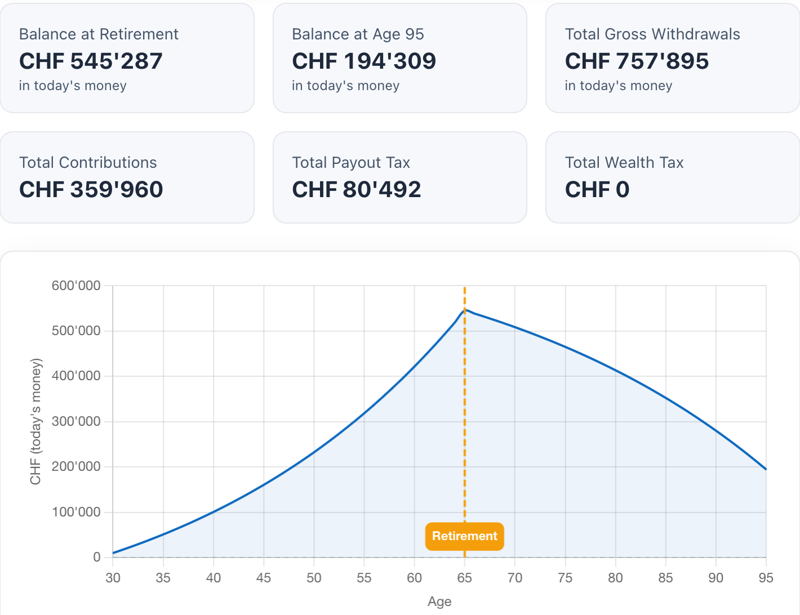Click the 500'000 y-axis label

(76, 331)
